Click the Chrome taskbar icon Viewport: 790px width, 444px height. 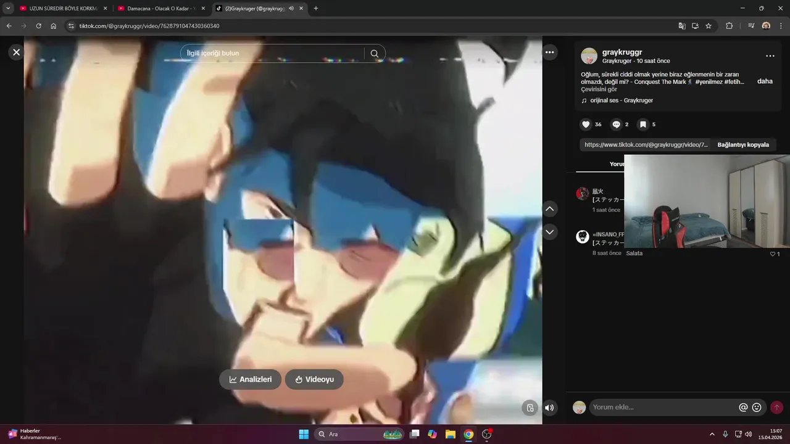[x=468, y=434]
